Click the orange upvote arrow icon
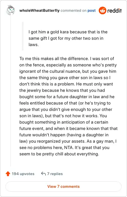The width and height of the screenshot is (127, 197). 8,173
